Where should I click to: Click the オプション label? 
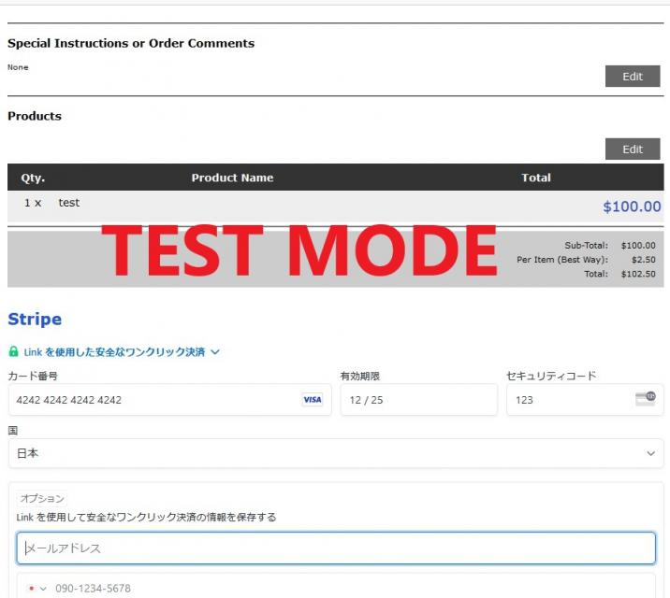42,498
